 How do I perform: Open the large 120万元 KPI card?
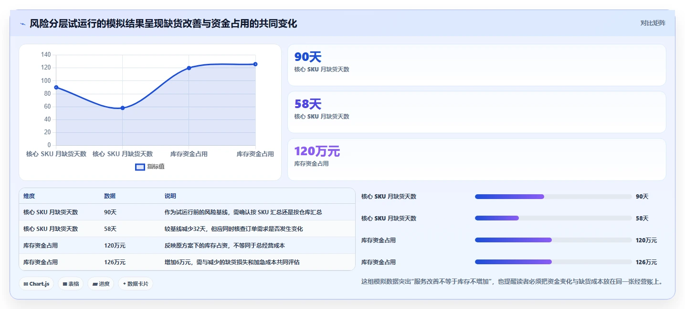[476, 159]
